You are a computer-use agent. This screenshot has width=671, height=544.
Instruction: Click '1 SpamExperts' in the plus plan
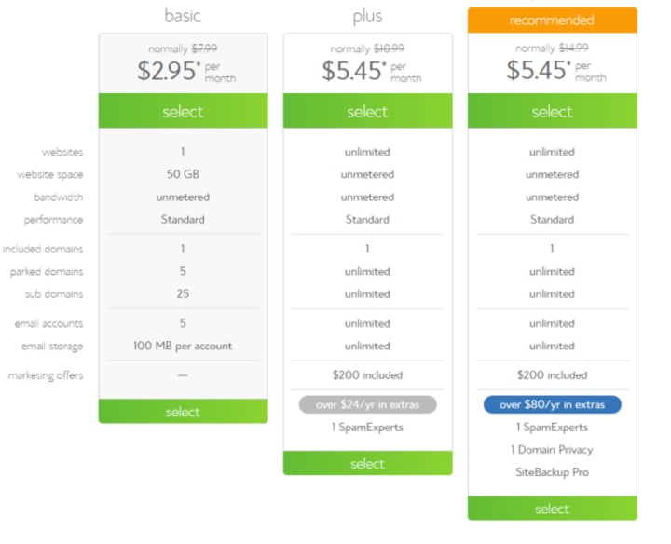(367, 428)
